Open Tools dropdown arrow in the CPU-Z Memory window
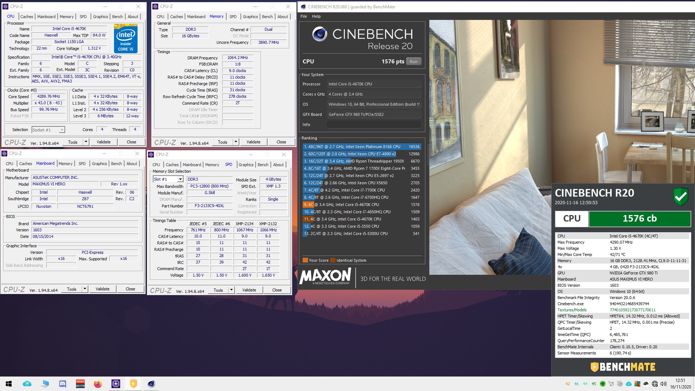The width and height of the screenshot is (695, 391). pos(236,142)
